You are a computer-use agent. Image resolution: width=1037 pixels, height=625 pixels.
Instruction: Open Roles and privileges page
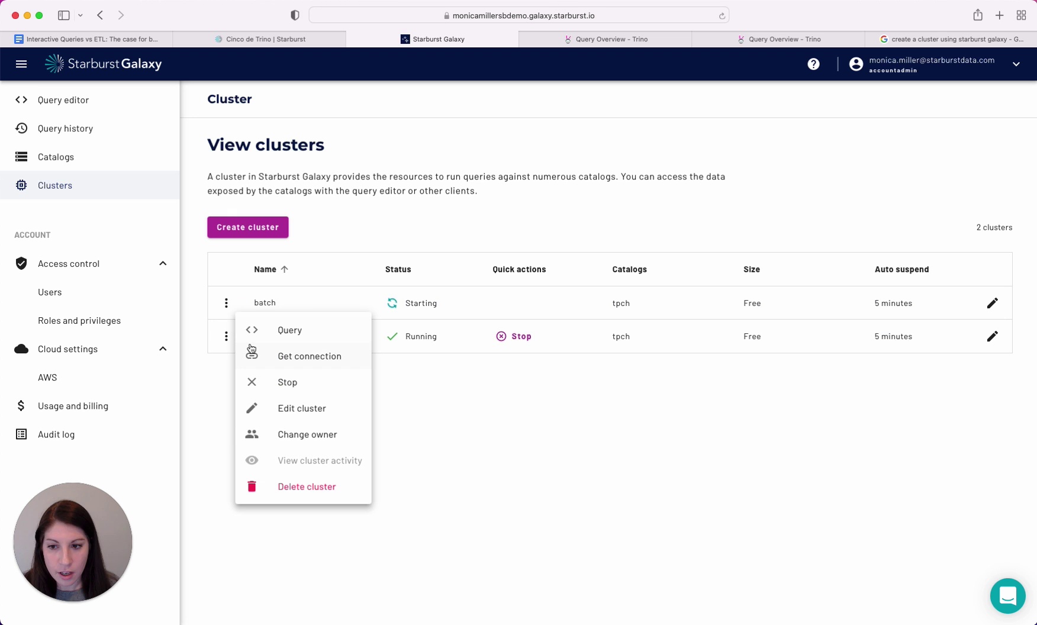pyautogui.click(x=79, y=320)
